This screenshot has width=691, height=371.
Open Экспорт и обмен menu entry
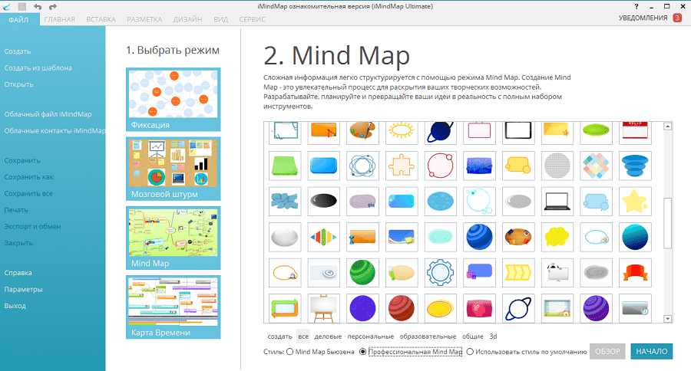[32, 226]
